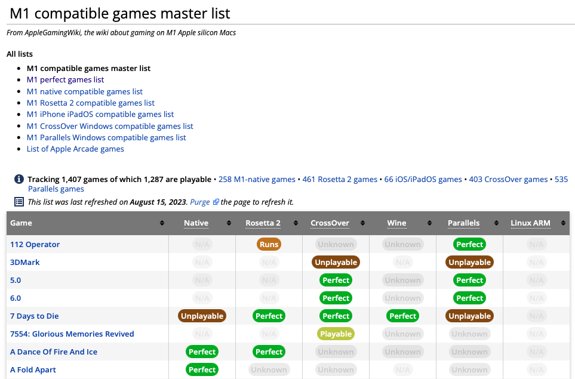
Task: Open the 3DMark game page
Action: tap(25, 263)
